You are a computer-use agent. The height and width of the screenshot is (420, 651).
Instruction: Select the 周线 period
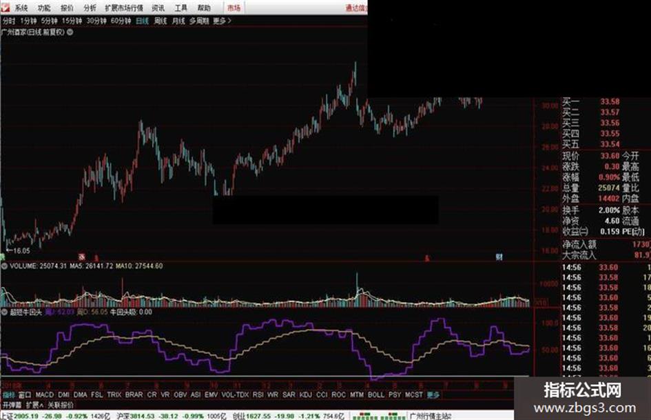point(161,21)
